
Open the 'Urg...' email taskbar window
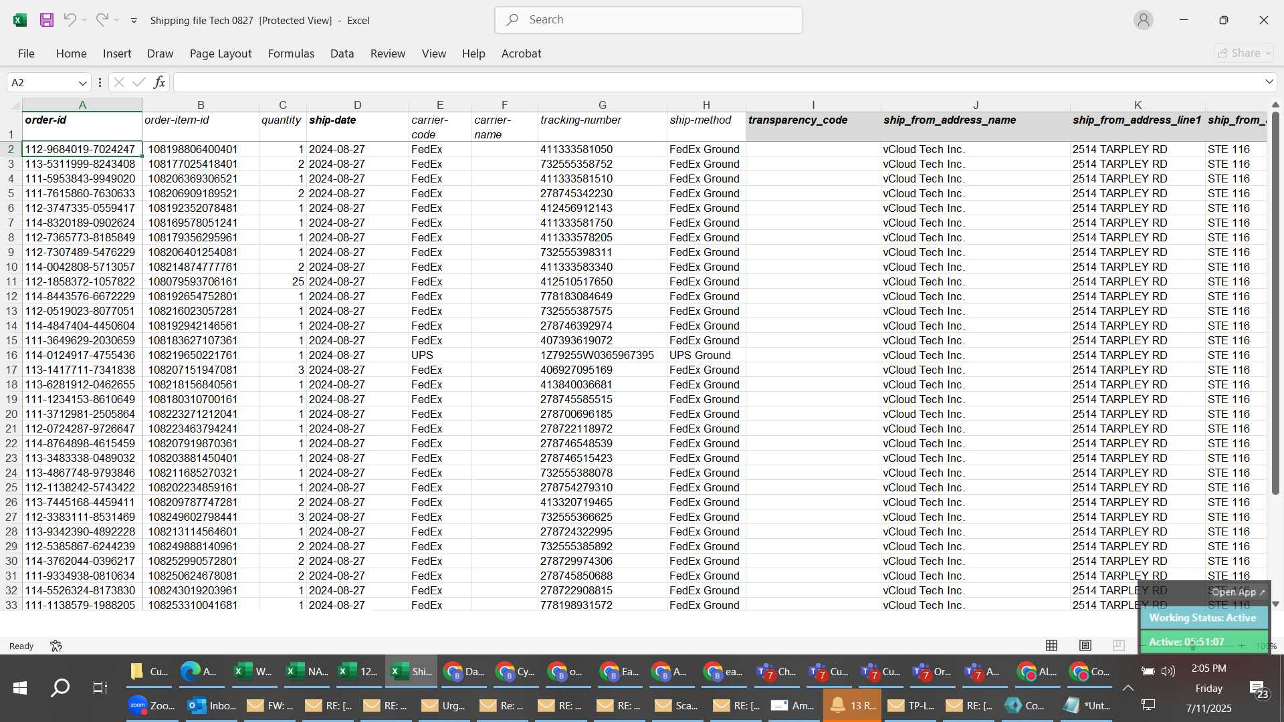pos(443,705)
